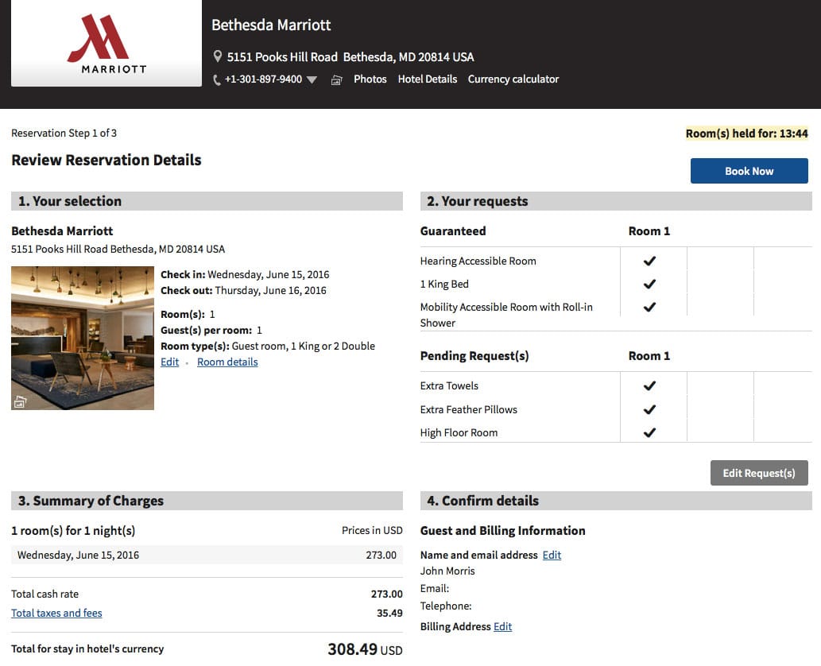Click the location pin icon beside the address
The height and width of the screenshot is (666, 821).
[217, 56]
